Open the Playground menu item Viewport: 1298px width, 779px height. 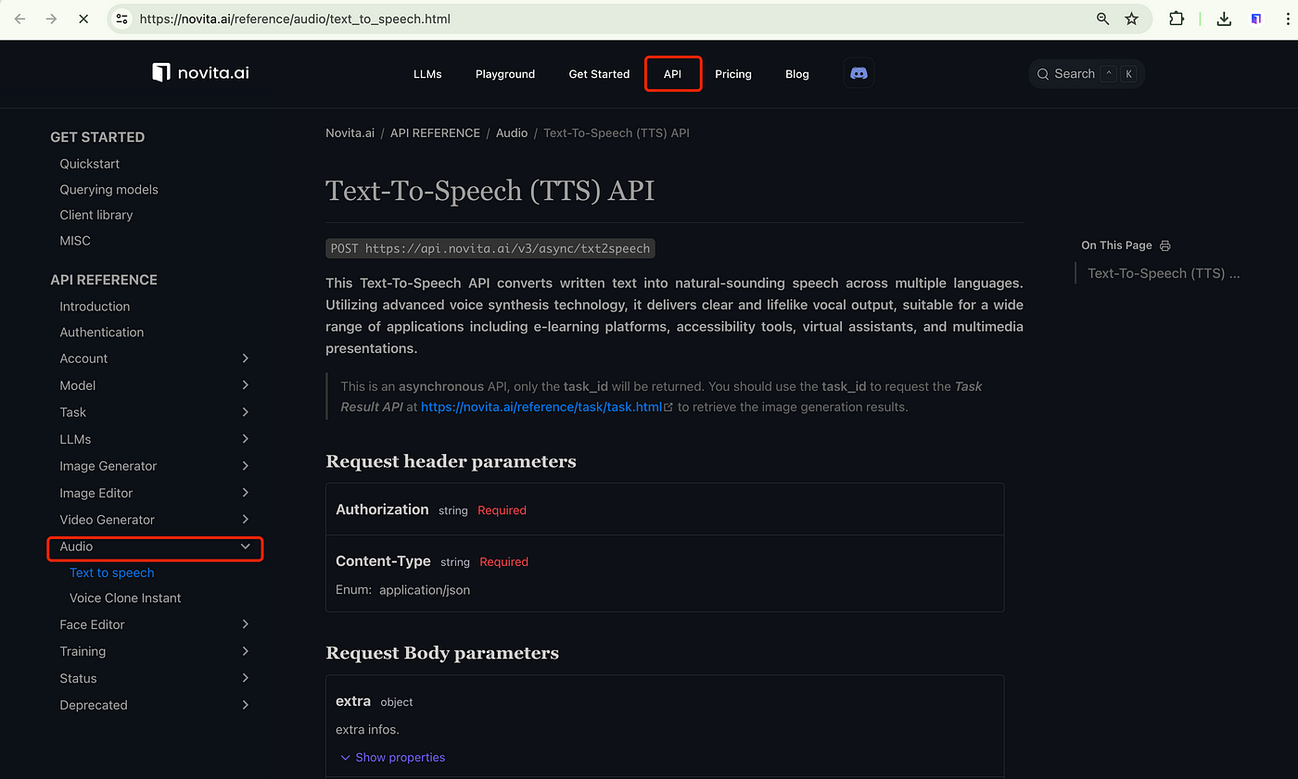(505, 74)
